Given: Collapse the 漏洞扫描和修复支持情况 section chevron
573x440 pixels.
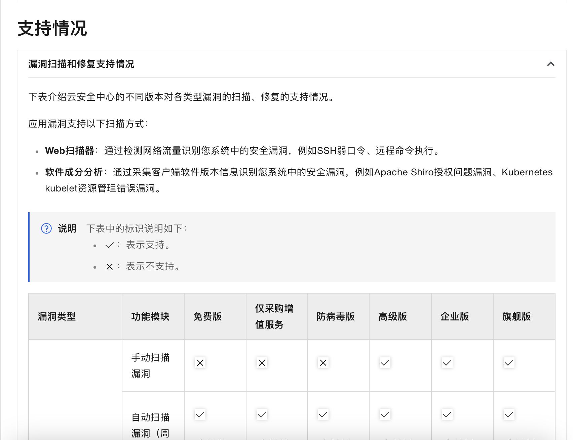Looking at the screenshot, I should [550, 64].
